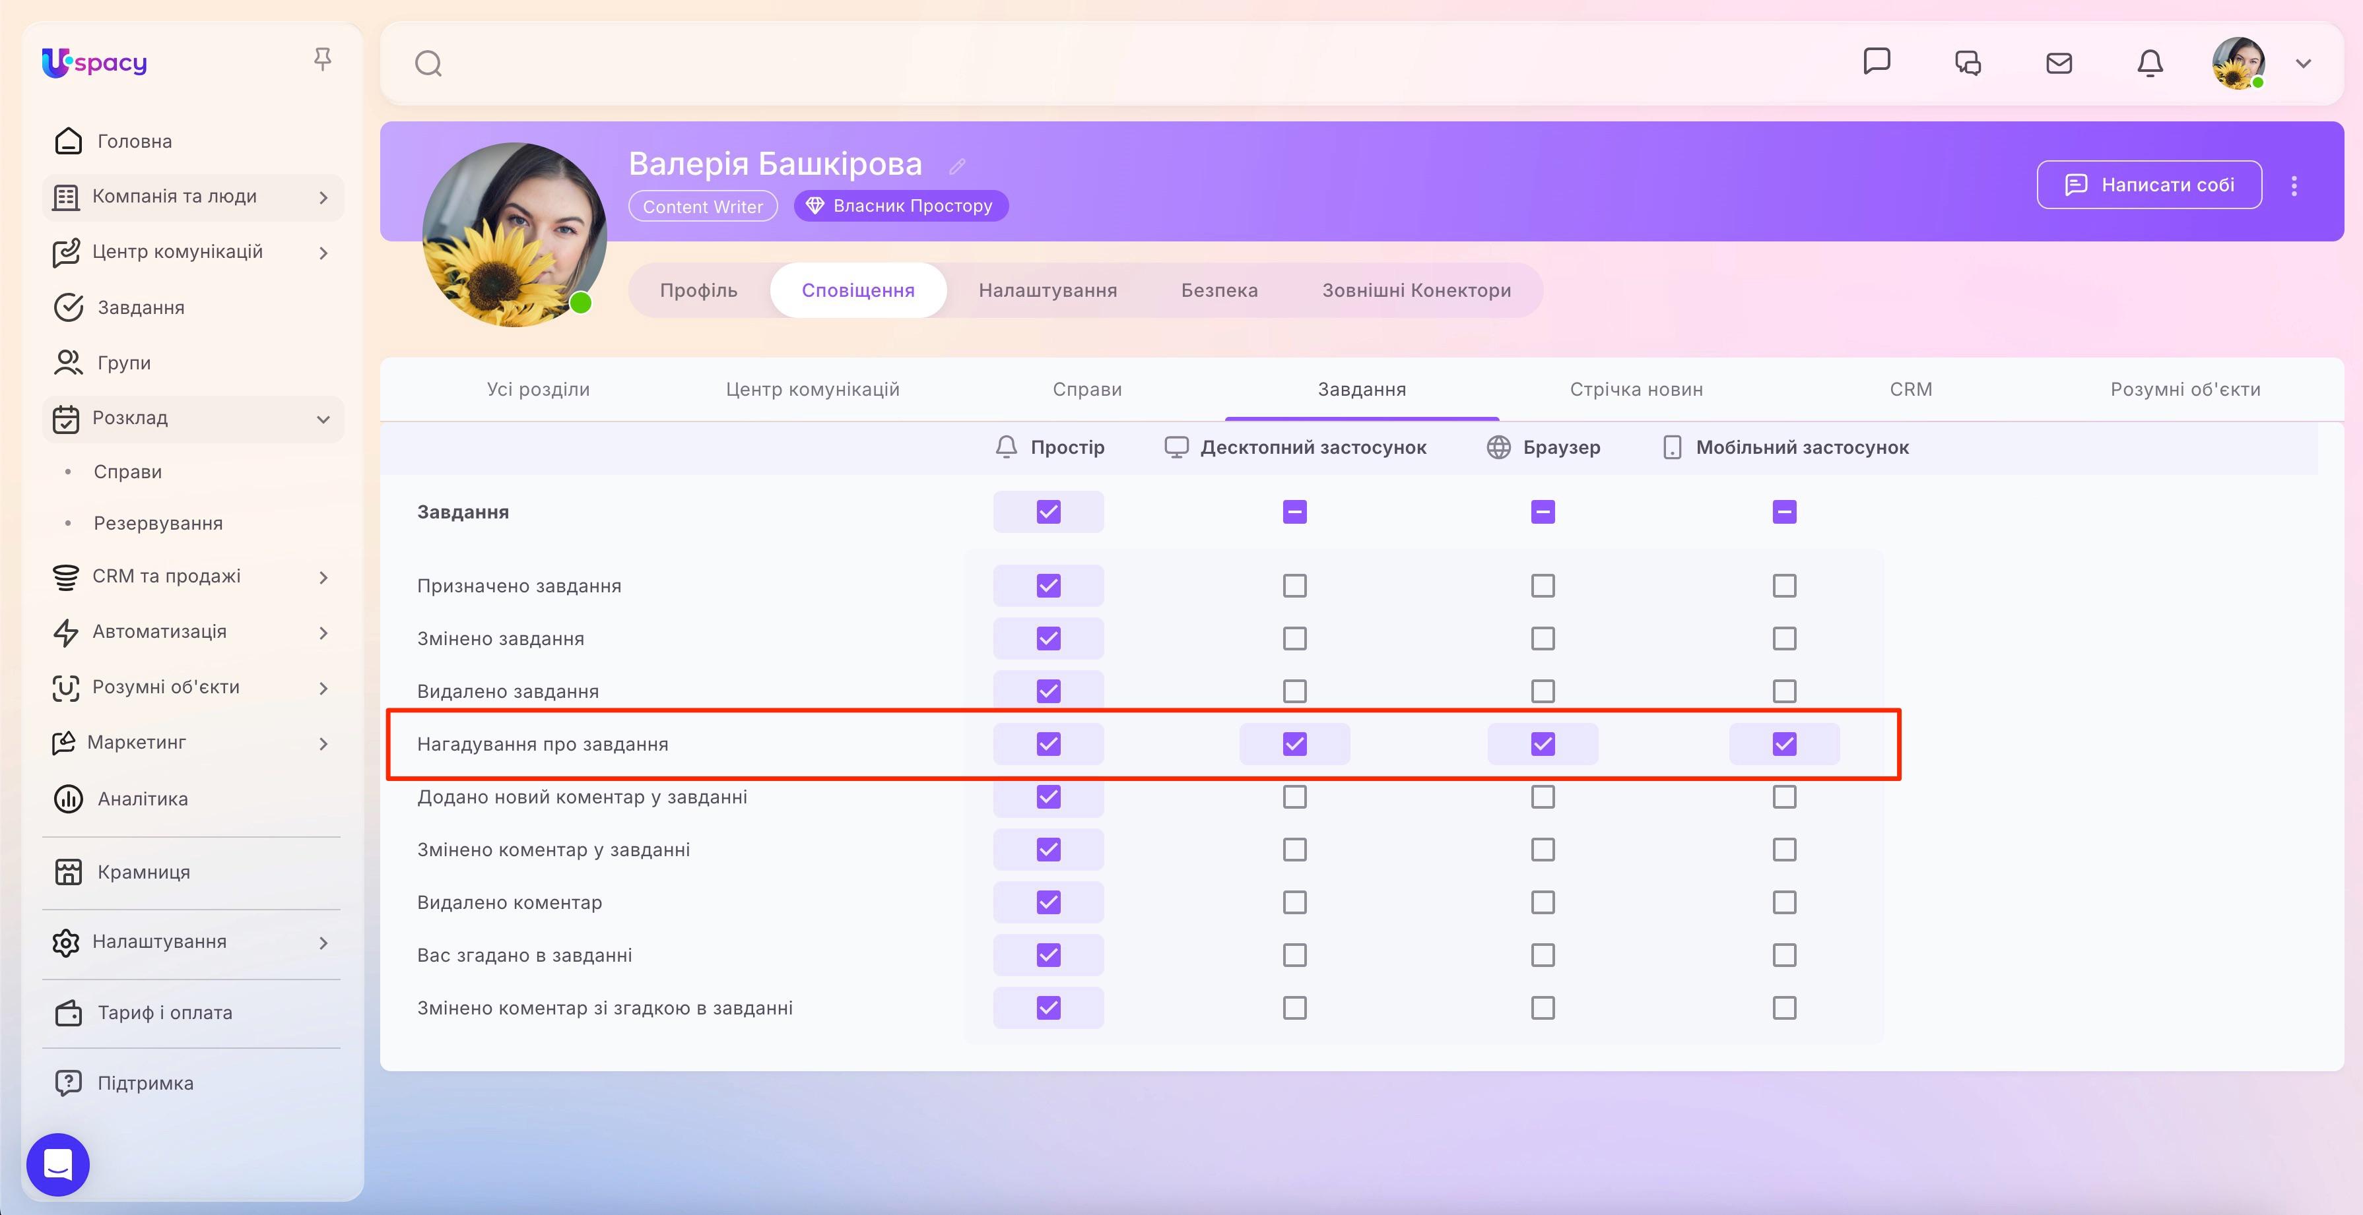Toggle Десктопний застосунок checkbox for Завдання header row
The height and width of the screenshot is (1215, 2363).
pyautogui.click(x=1294, y=512)
